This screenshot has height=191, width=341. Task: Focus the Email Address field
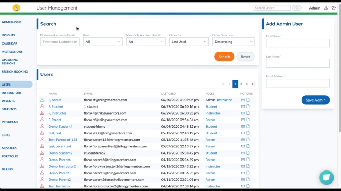(x=298, y=83)
